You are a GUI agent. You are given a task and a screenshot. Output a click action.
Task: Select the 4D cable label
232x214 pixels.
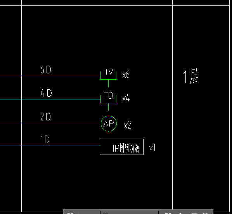tap(46, 93)
